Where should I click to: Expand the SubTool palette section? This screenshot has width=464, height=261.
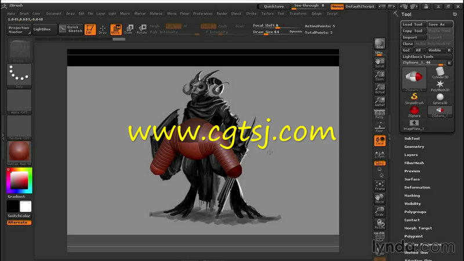[412, 139]
